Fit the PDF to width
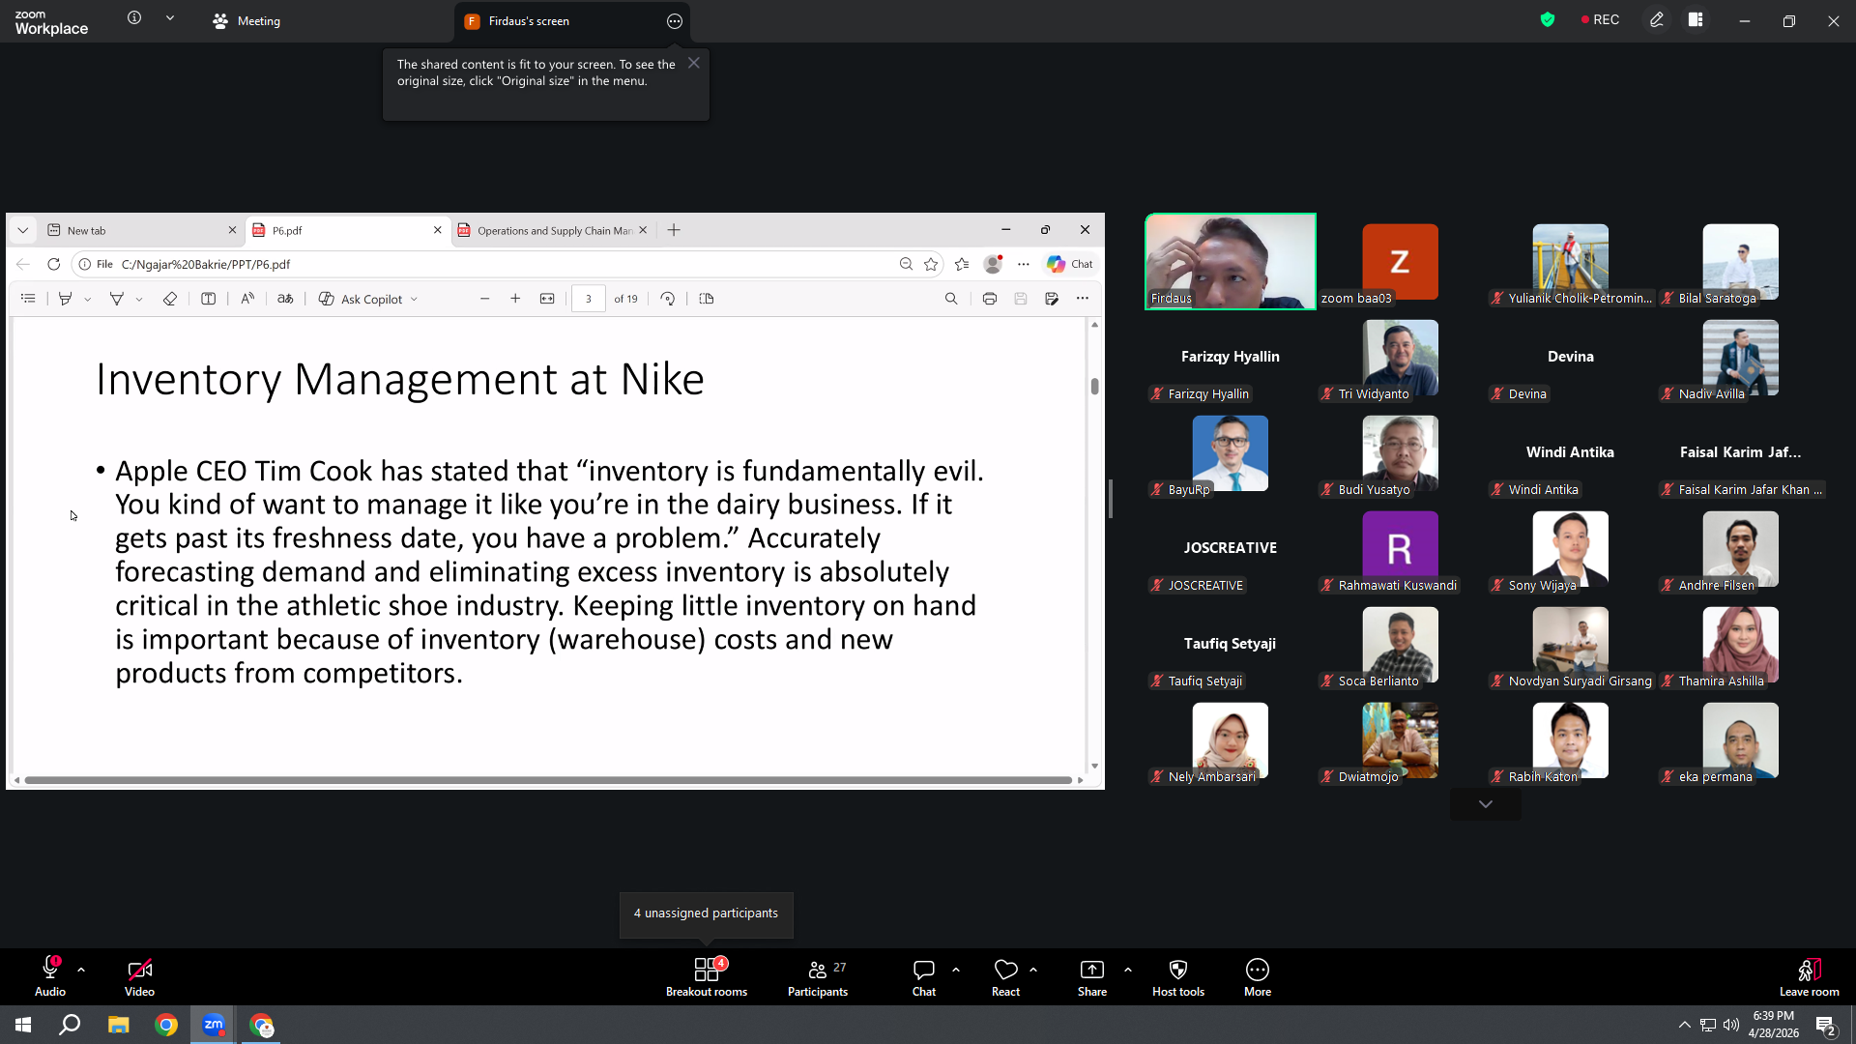Image resolution: width=1856 pixels, height=1044 pixels. (547, 299)
